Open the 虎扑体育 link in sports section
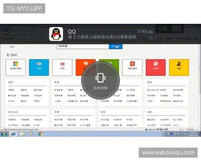This screenshot has width=201, height=161. click(84, 120)
